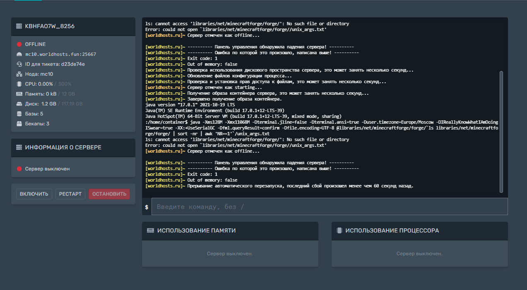This screenshot has height=290, width=527.
Task: Click the address icon beside mc10.worldhosts.fun:25667
Action: 19,54
